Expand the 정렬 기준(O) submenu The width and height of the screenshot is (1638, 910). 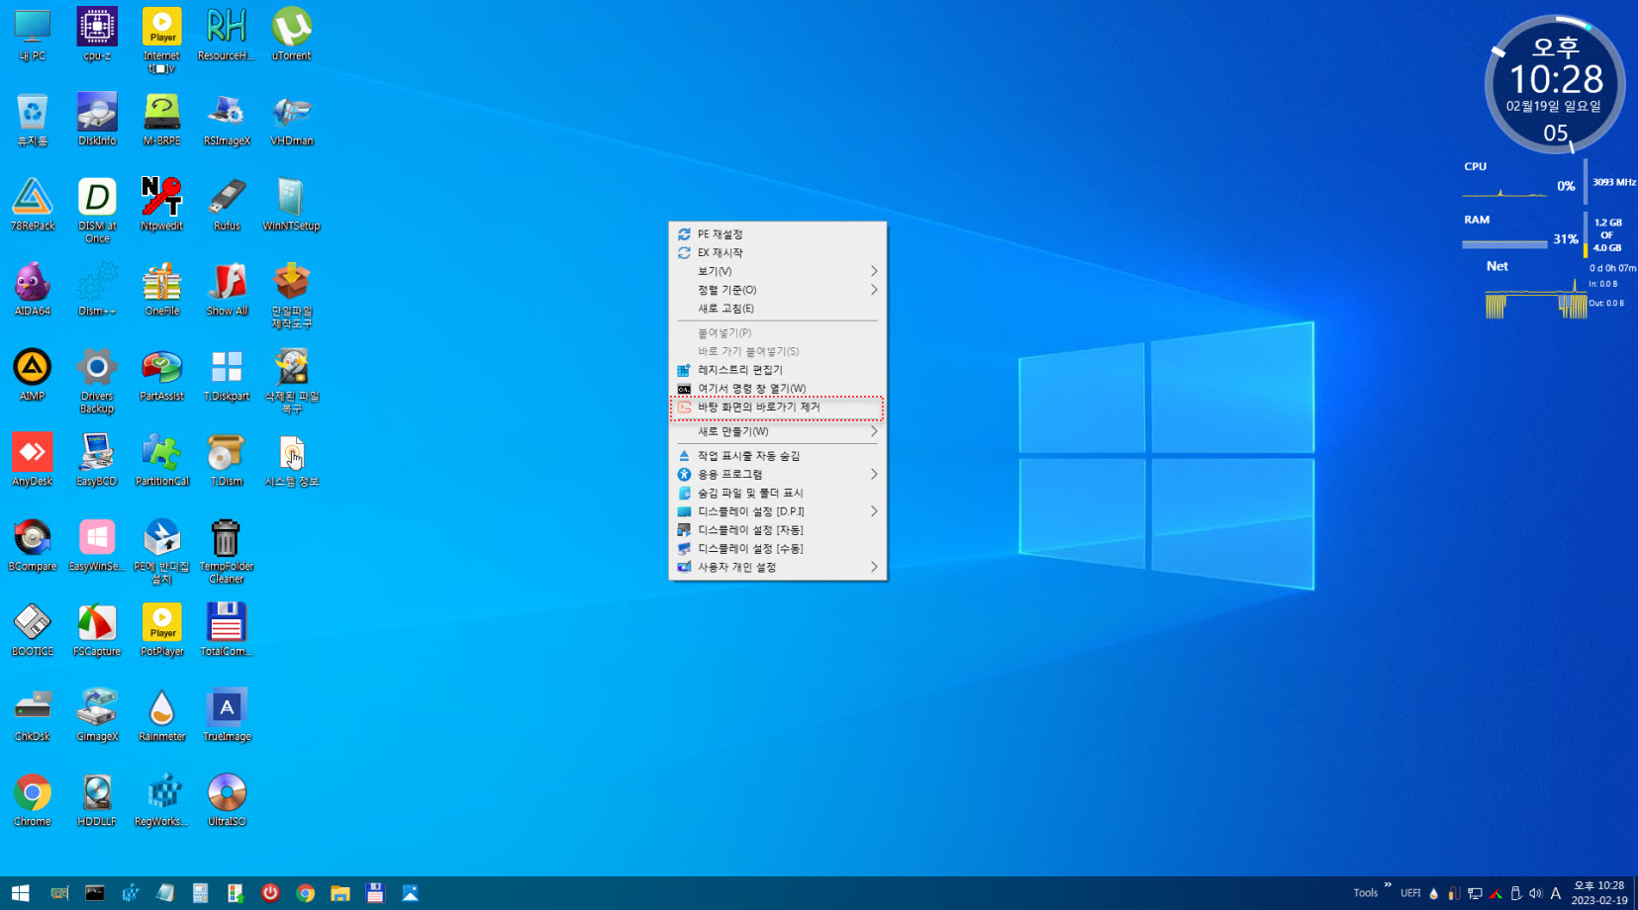click(x=777, y=290)
